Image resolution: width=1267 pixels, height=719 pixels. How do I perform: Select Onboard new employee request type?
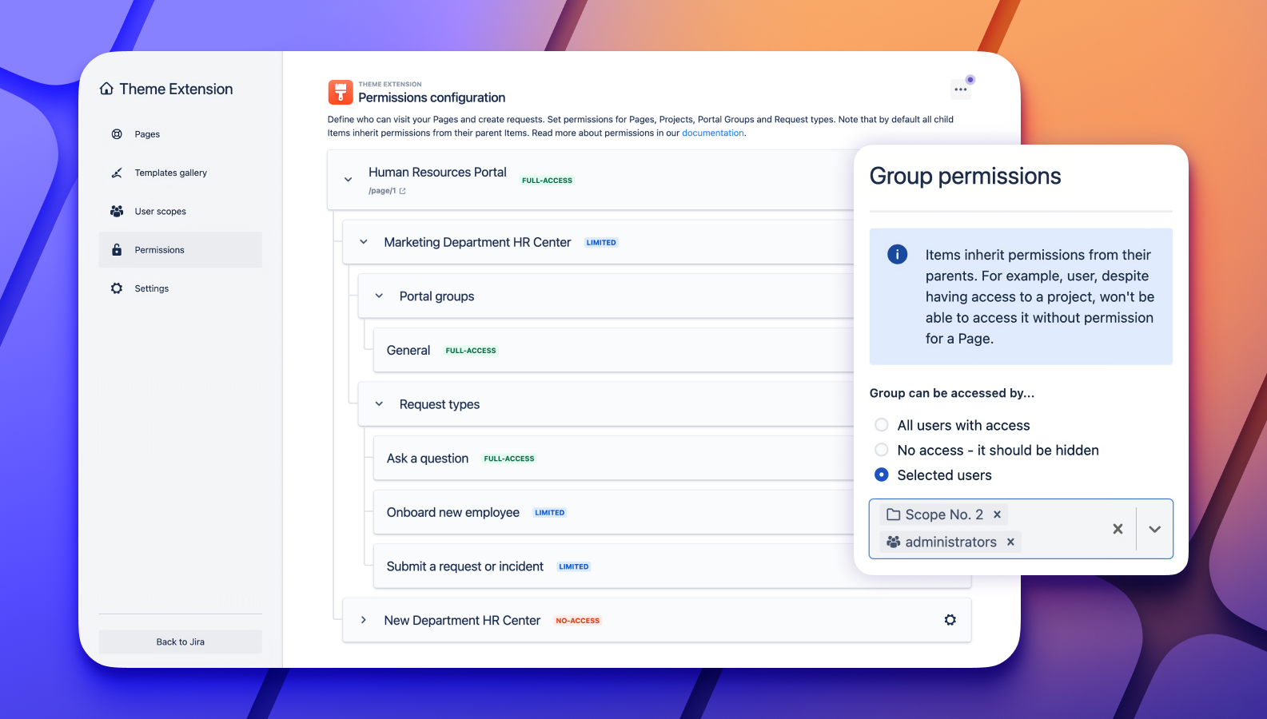[x=614, y=512]
